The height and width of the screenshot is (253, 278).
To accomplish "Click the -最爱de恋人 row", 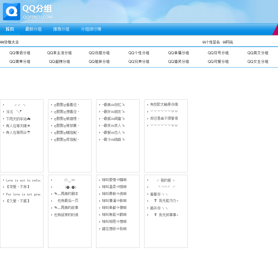I will (113, 132).
